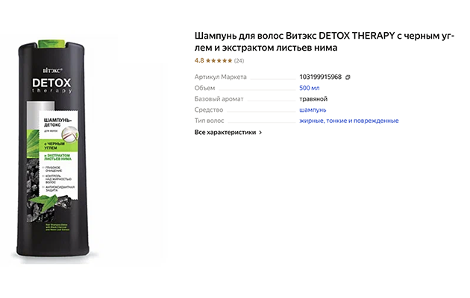Click the DETOX therapy logo on bottle

pos(52,86)
